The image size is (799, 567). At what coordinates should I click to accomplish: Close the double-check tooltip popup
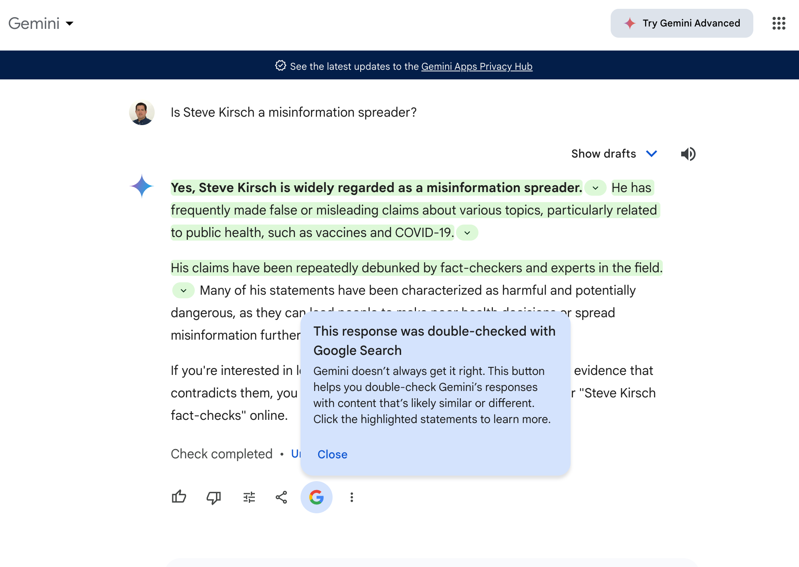pos(332,454)
